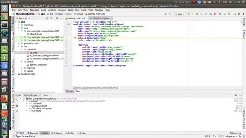The image size is (246, 138).
Task: Collapse the java folder node
Action: pos(19,28)
